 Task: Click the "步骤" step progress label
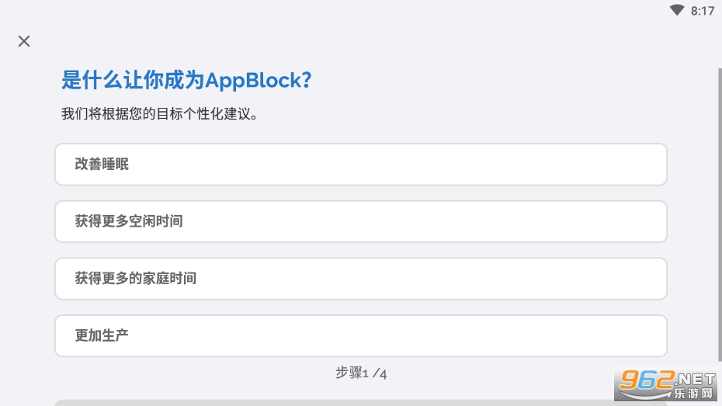click(349, 373)
